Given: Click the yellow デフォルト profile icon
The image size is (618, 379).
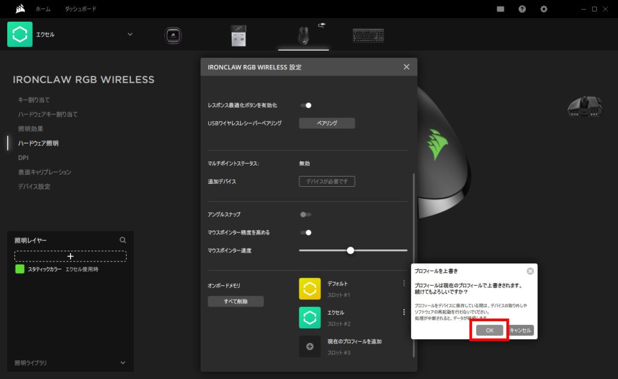Looking at the screenshot, I should click(x=310, y=289).
